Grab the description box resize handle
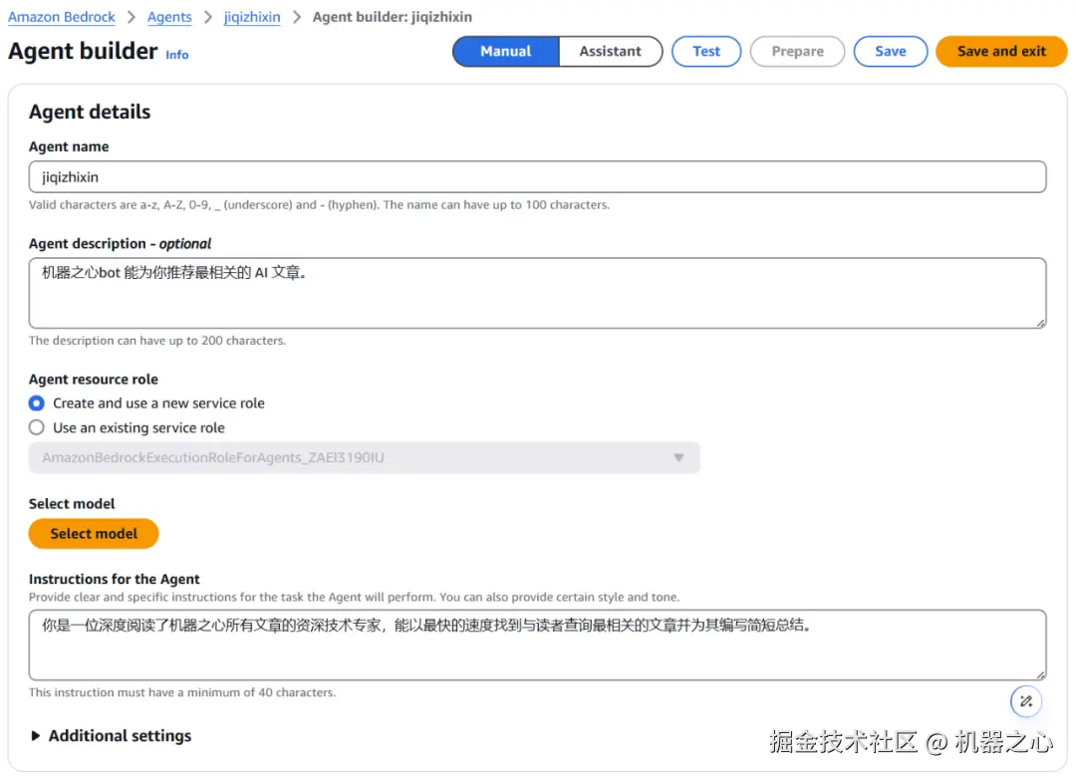This screenshot has height=778, width=1076. pyautogui.click(x=1041, y=323)
